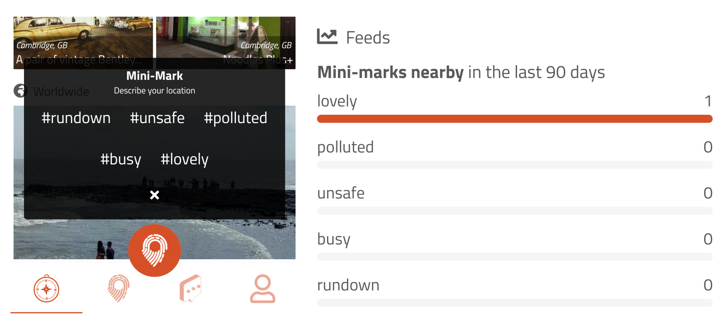Screen dimensions: 726x330
Task: Click the Worldwide globe icon
Action: 20,91
